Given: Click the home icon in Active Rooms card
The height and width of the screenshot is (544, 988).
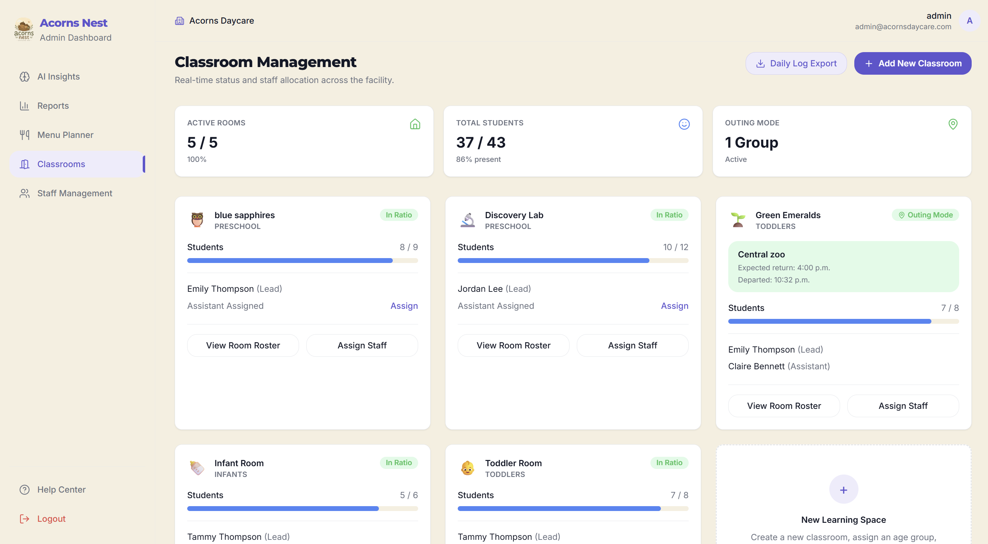Looking at the screenshot, I should click(x=415, y=124).
